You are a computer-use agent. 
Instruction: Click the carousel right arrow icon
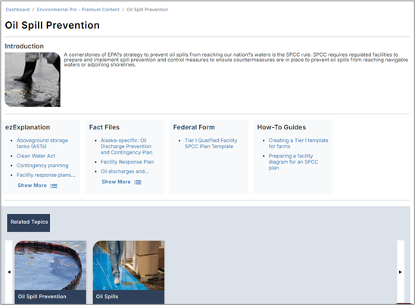coord(401,272)
